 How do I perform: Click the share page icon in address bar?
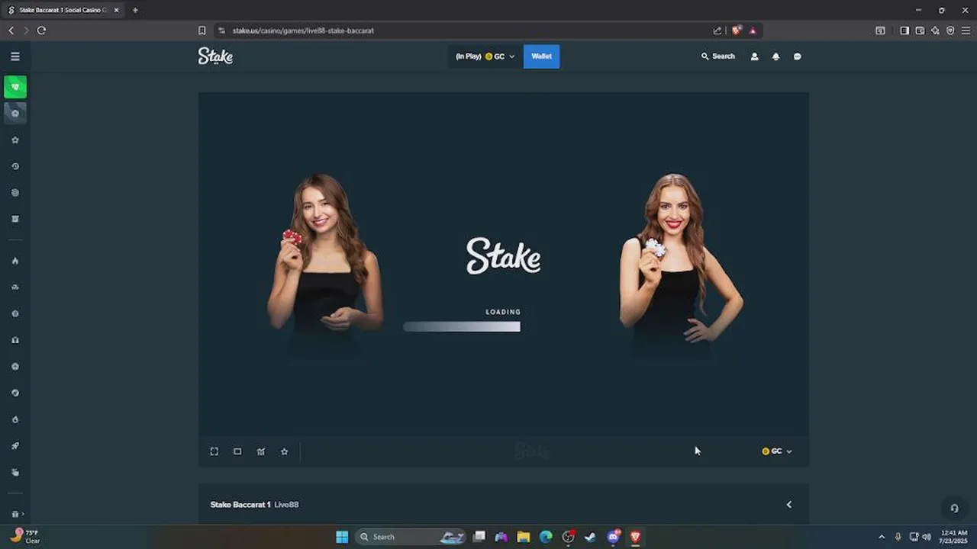tap(717, 30)
